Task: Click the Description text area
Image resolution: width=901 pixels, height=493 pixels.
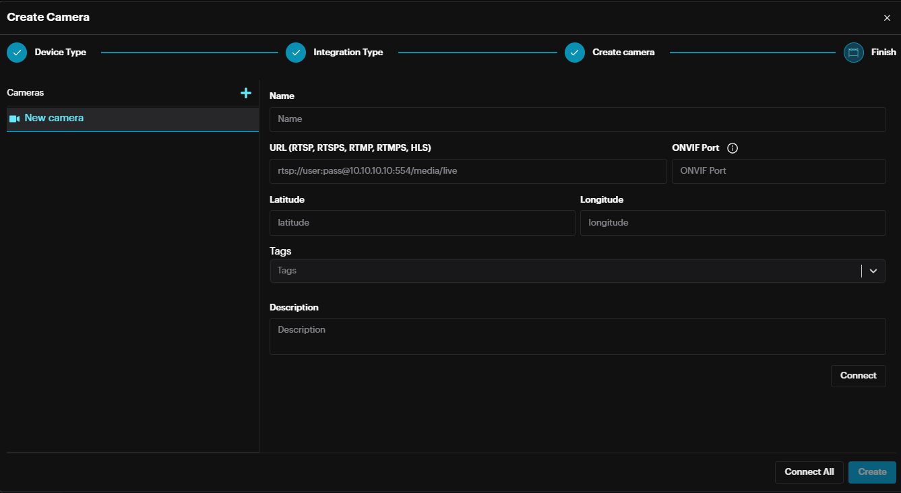Action: tap(577, 336)
